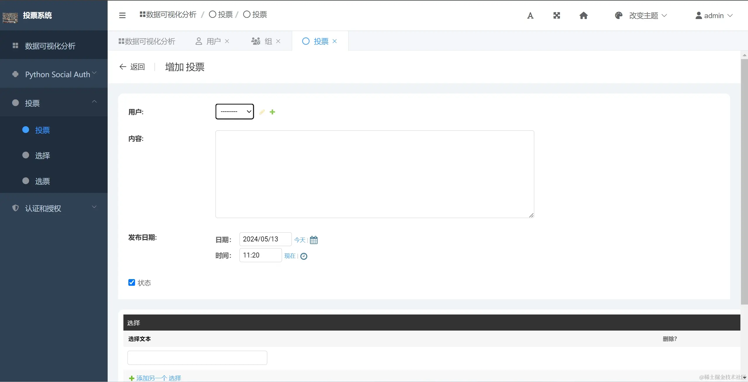Click the back arrow beside 返回
The height and width of the screenshot is (382, 748).
pos(123,67)
